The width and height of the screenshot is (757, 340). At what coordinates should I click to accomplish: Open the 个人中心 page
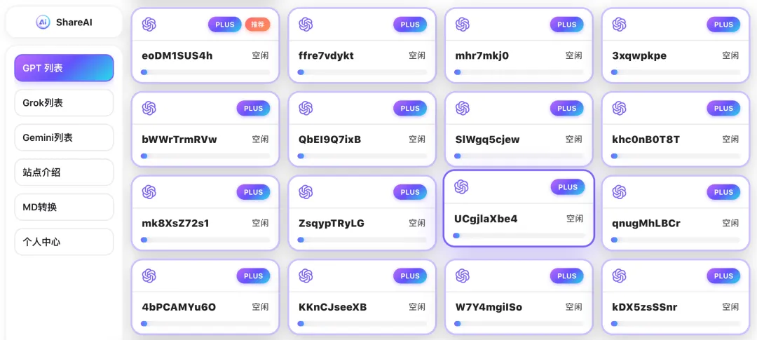tap(64, 242)
